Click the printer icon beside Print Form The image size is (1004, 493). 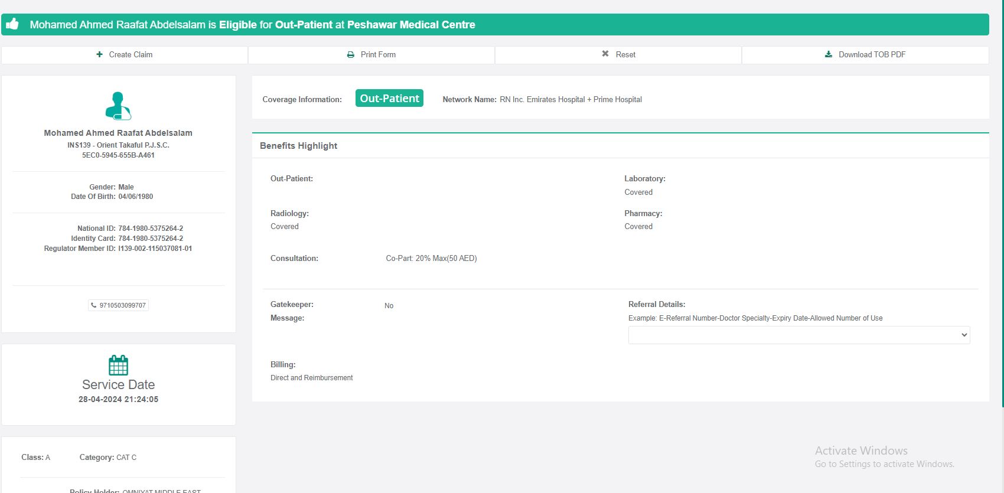click(x=351, y=54)
